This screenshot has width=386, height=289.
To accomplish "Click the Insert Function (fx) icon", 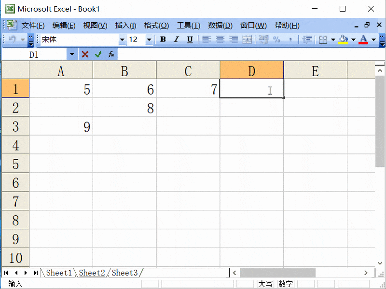I will tap(111, 54).
